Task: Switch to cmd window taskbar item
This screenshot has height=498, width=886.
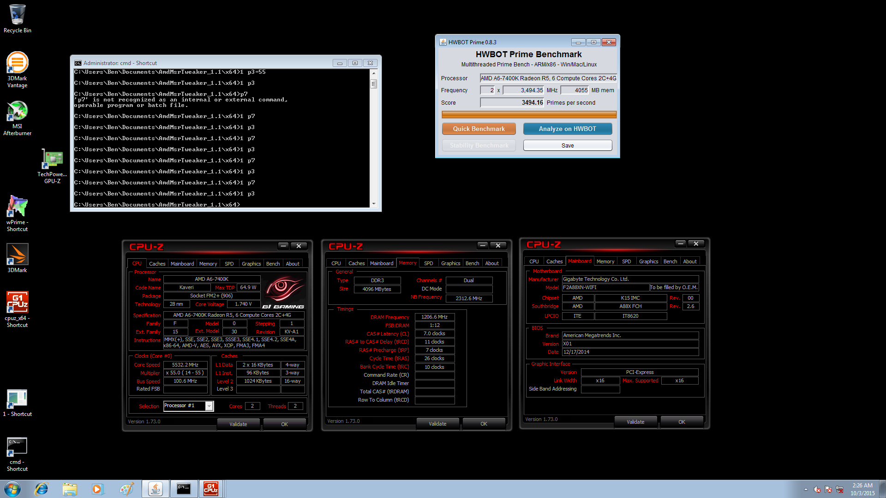Action: (184, 489)
